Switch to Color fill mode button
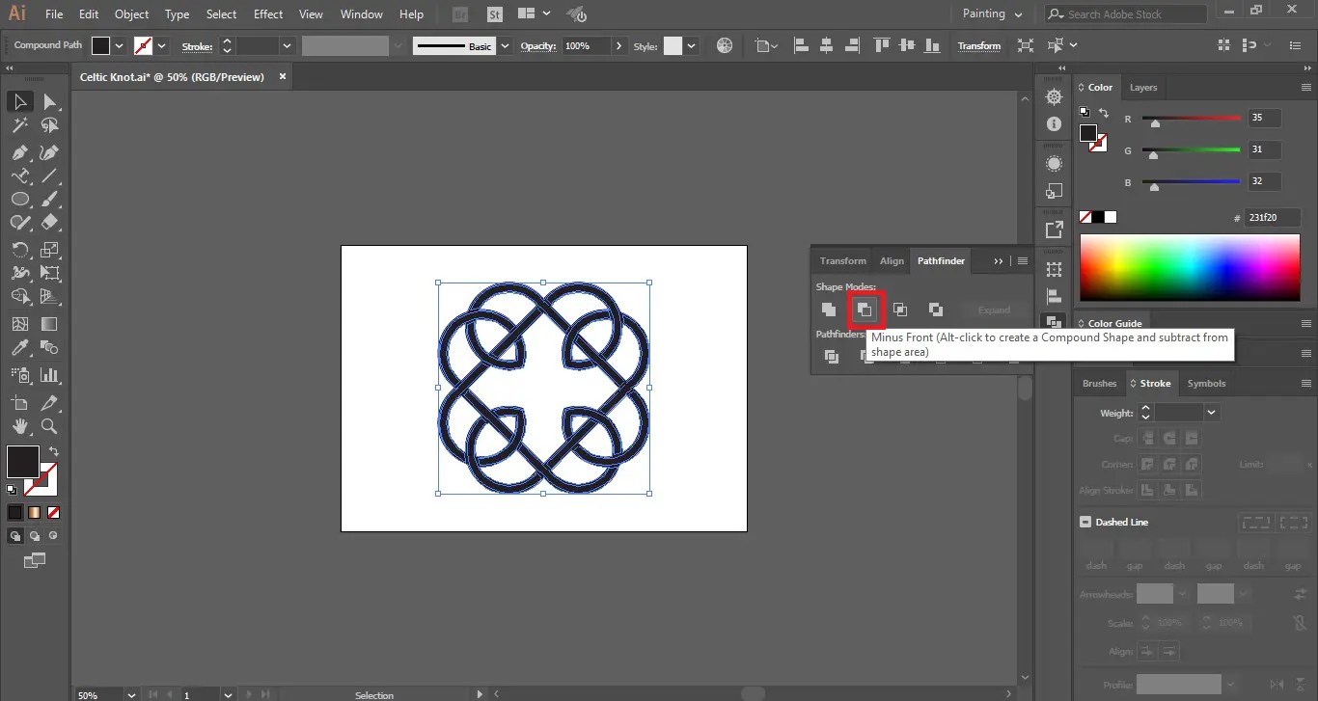 tap(15, 512)
